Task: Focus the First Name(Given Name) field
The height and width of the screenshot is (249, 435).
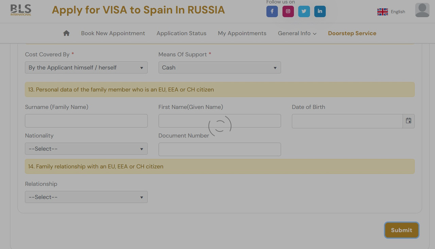Action: (220, 121)
